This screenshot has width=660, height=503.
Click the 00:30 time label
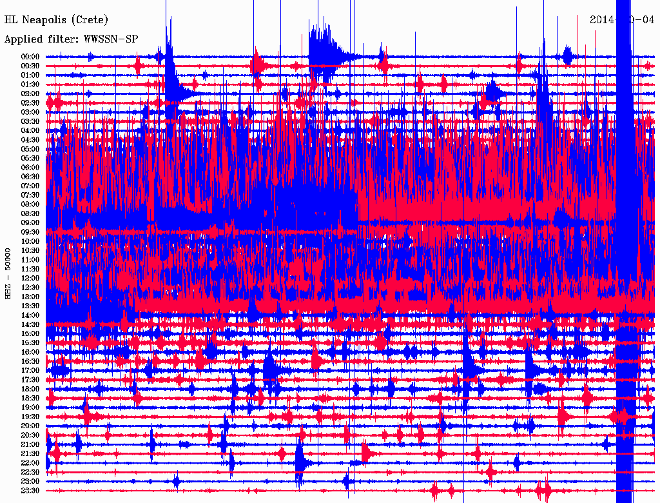[x=30, y=66]
